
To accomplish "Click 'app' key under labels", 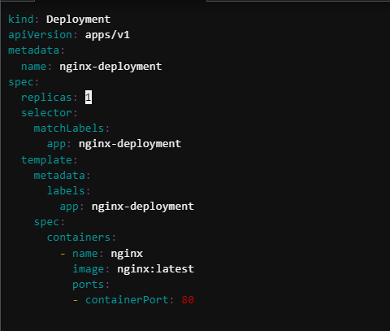I will click(69, 207).
